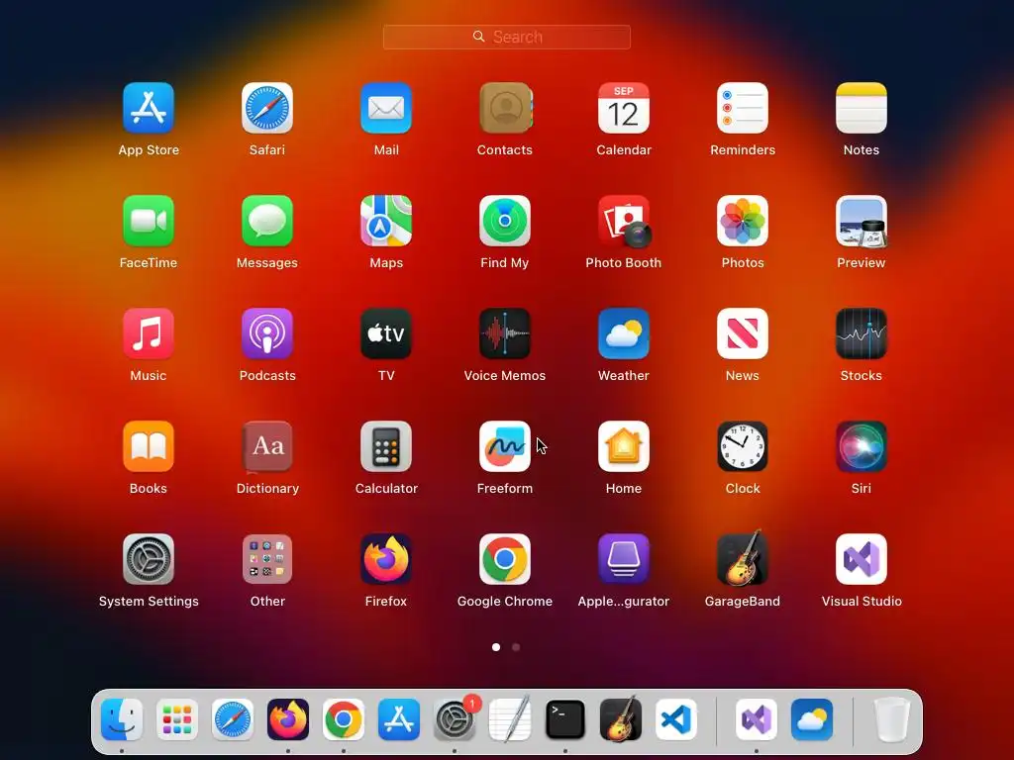Viewport: 1014px width, 760px height.
Task: Open Terminal from the Dock
Action: click(x=565, y=719)
